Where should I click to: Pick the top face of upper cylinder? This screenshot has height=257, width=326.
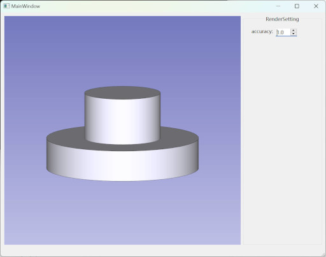tap(122, 92)
